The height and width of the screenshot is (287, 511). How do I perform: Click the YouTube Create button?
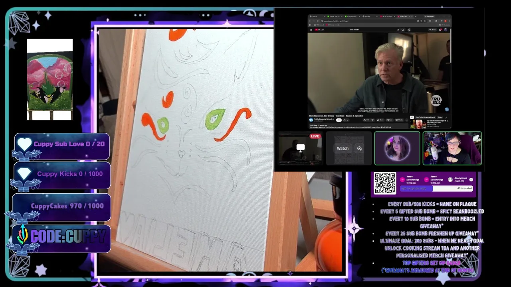[x=433, y=29]
